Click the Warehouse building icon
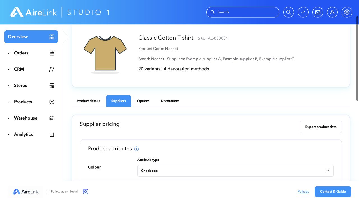This screenshot has height=202, width=359. pyautogui.click(x=52, y=118)
